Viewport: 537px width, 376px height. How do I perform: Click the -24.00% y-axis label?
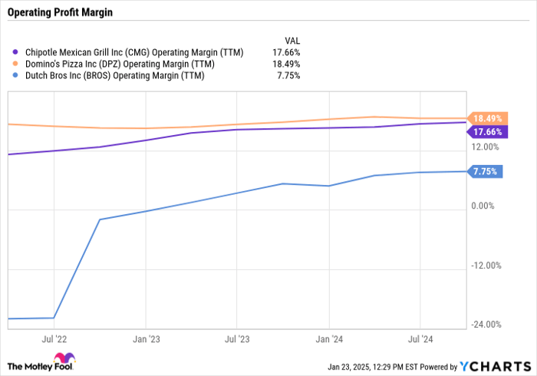click(486, 325)
